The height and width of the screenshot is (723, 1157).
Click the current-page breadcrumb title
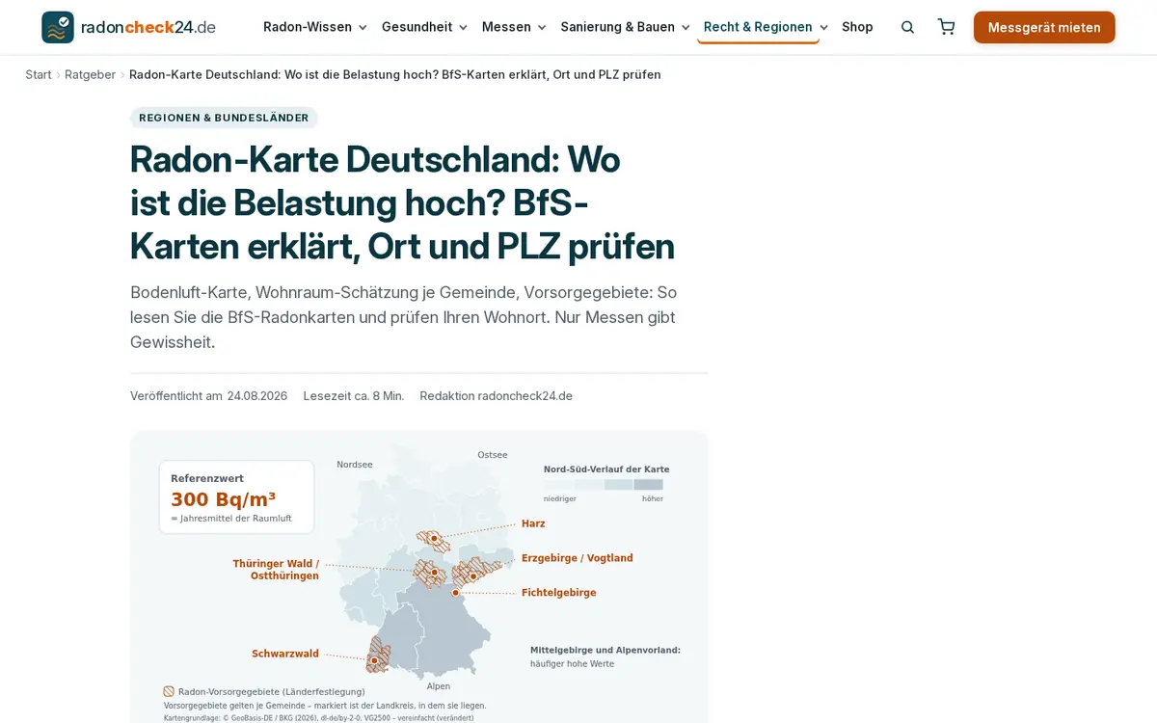point(395,74)
